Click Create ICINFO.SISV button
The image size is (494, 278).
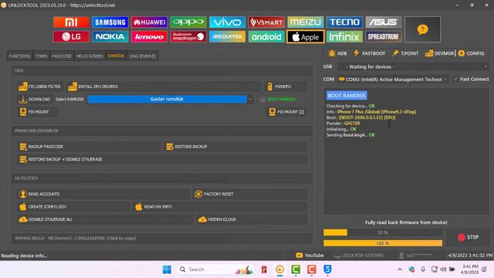tap(74, 207)
